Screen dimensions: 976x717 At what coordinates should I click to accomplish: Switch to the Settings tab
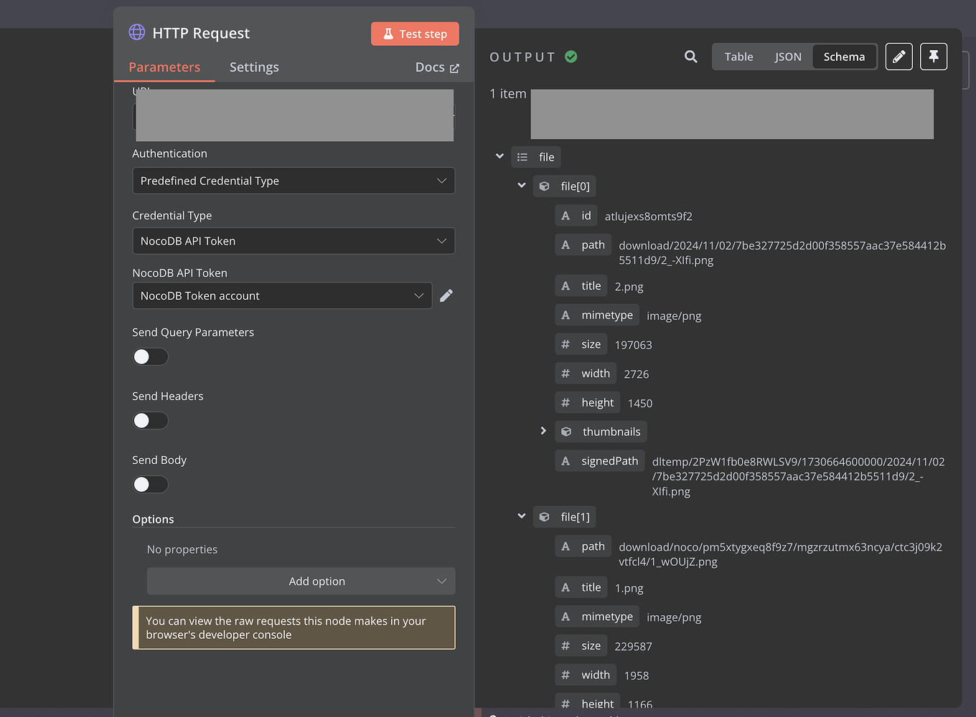254,67
